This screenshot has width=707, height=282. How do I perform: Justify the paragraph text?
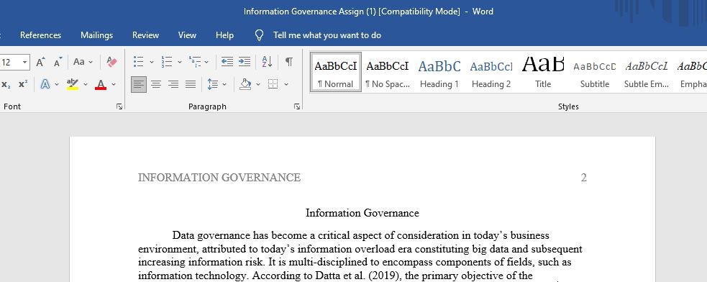(x=191, y=84)
